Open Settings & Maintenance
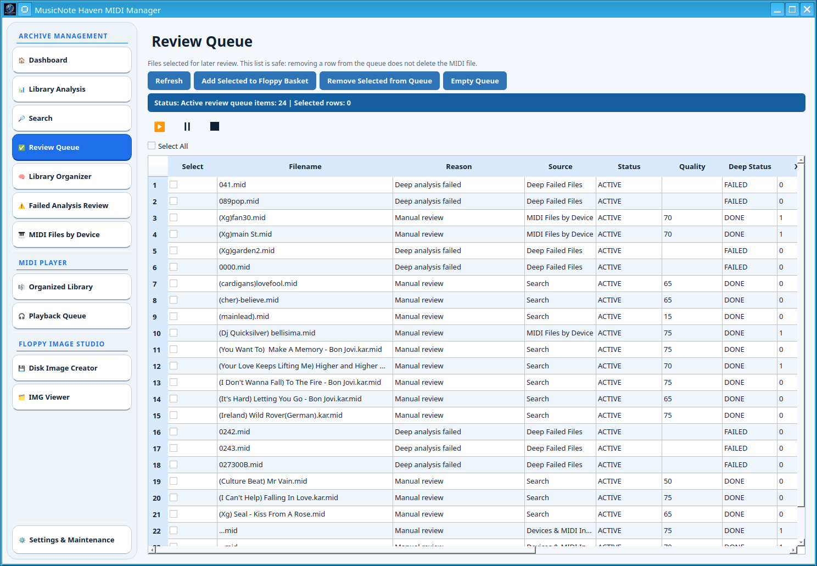817x566 pixels. coord(72,540)
